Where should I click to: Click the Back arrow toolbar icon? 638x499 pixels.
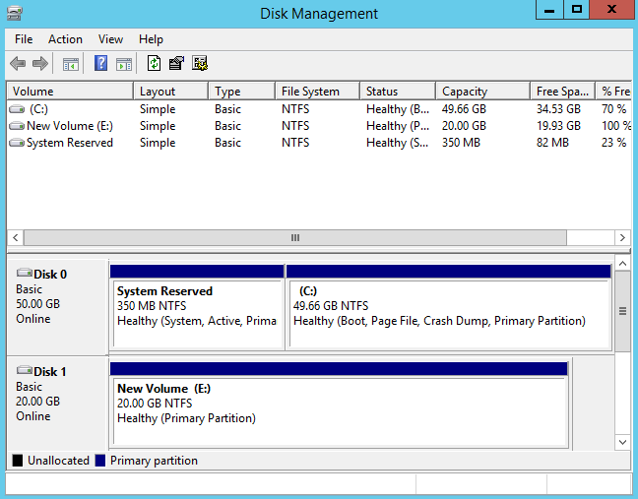coord(18,64)
